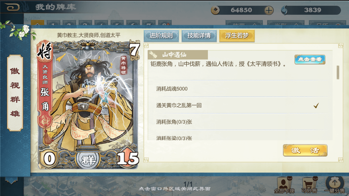This screenshot has height=196, width=349.
Task: Tap the blue soul currency icon
Action: [284, 10]
